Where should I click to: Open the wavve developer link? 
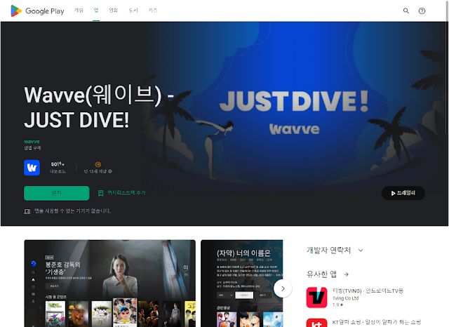click(x=32, y=142)
